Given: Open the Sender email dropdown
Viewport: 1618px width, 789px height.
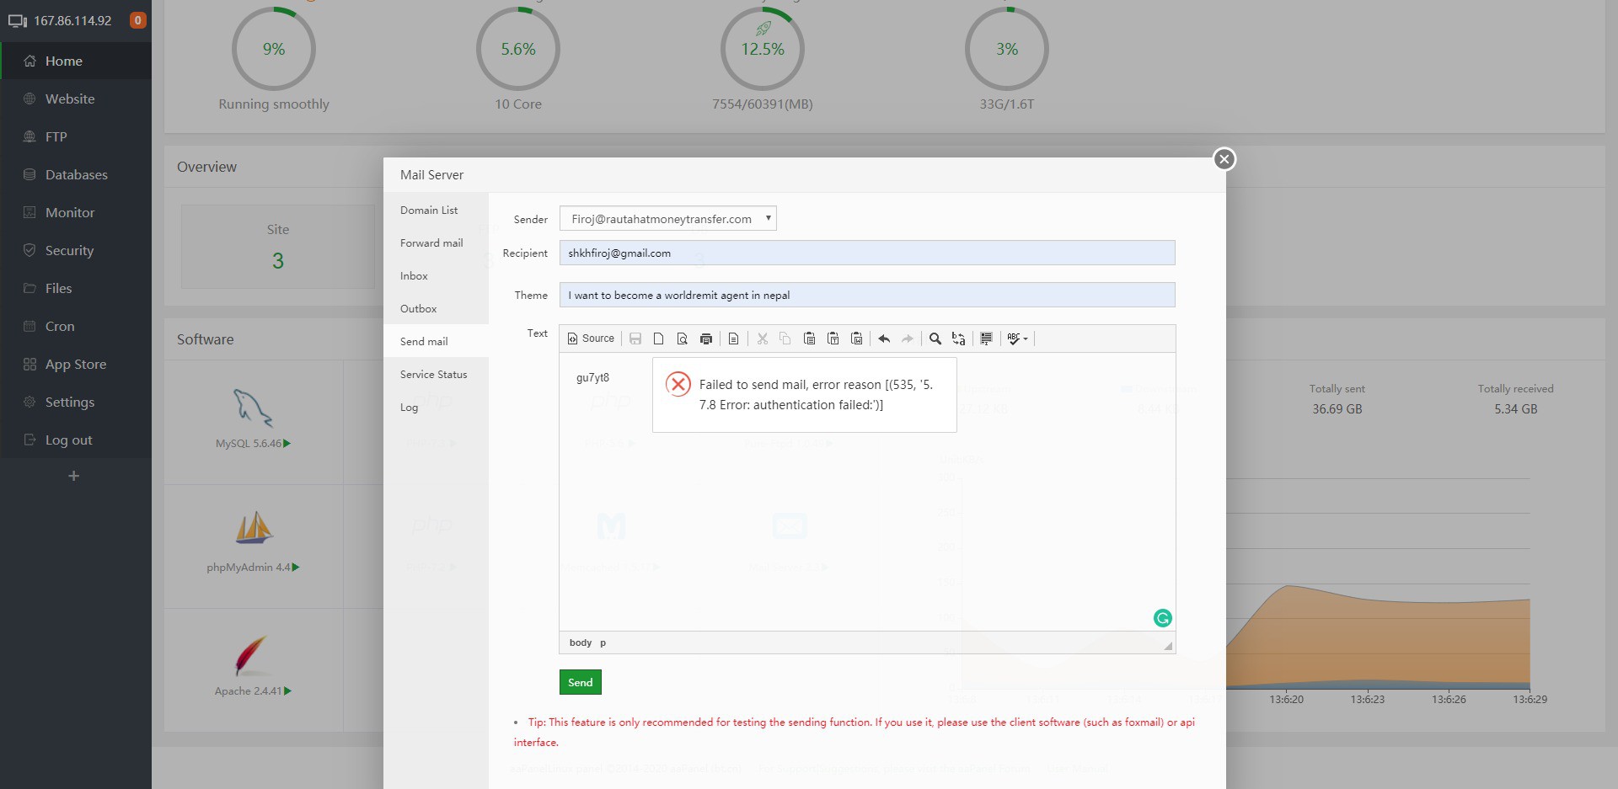Looking at the screenshot, I should (667, 219).
